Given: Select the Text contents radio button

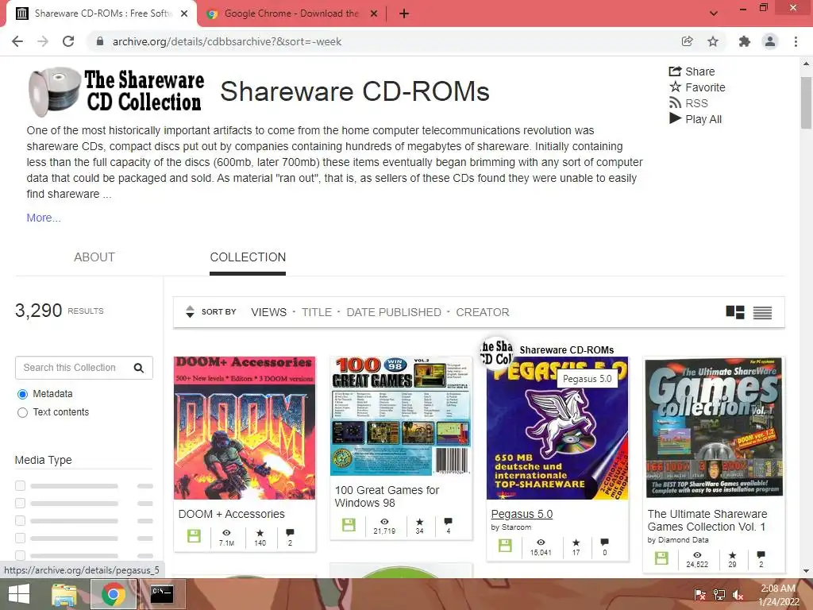Looking at the screenshot, I should coord(22,413).
